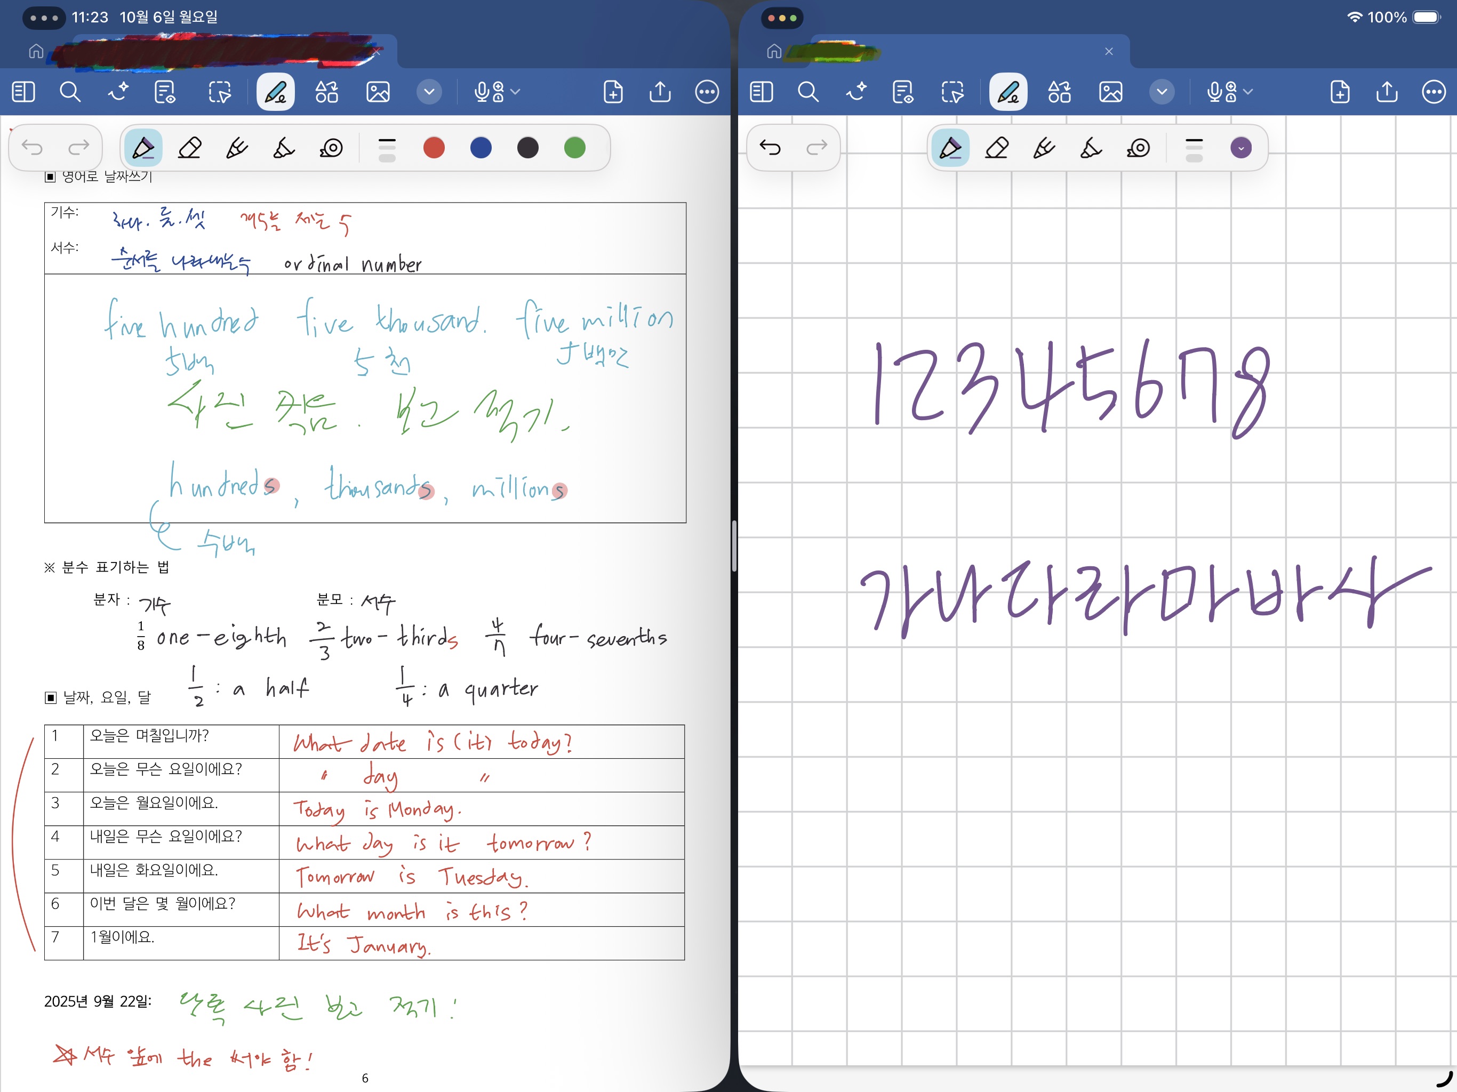This screenshot has width=1457, height=1092.
Task: Click the share export icon in the right window
Action: tap(1387, 92)
